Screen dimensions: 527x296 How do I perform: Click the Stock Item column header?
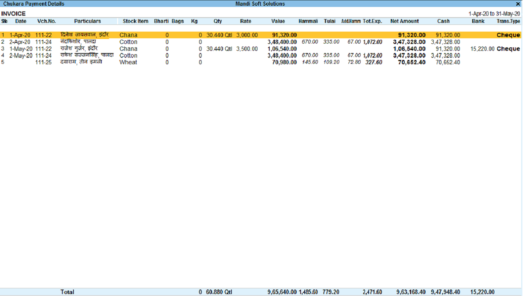pyautogui.click(x=135, y=21)
